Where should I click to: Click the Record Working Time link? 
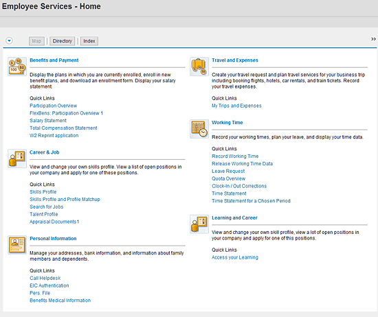click(235, 156)
